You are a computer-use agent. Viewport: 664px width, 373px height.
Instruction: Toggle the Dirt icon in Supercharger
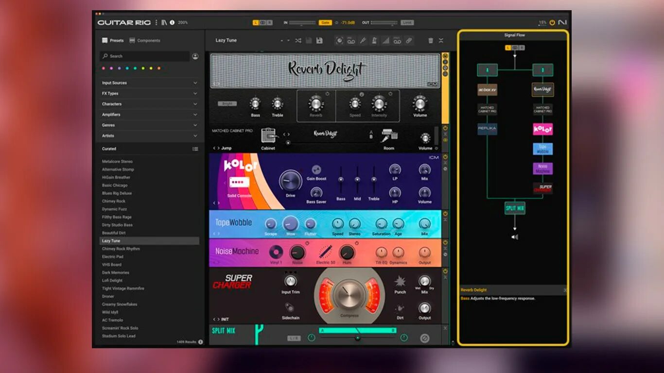[x=400, y=308]
